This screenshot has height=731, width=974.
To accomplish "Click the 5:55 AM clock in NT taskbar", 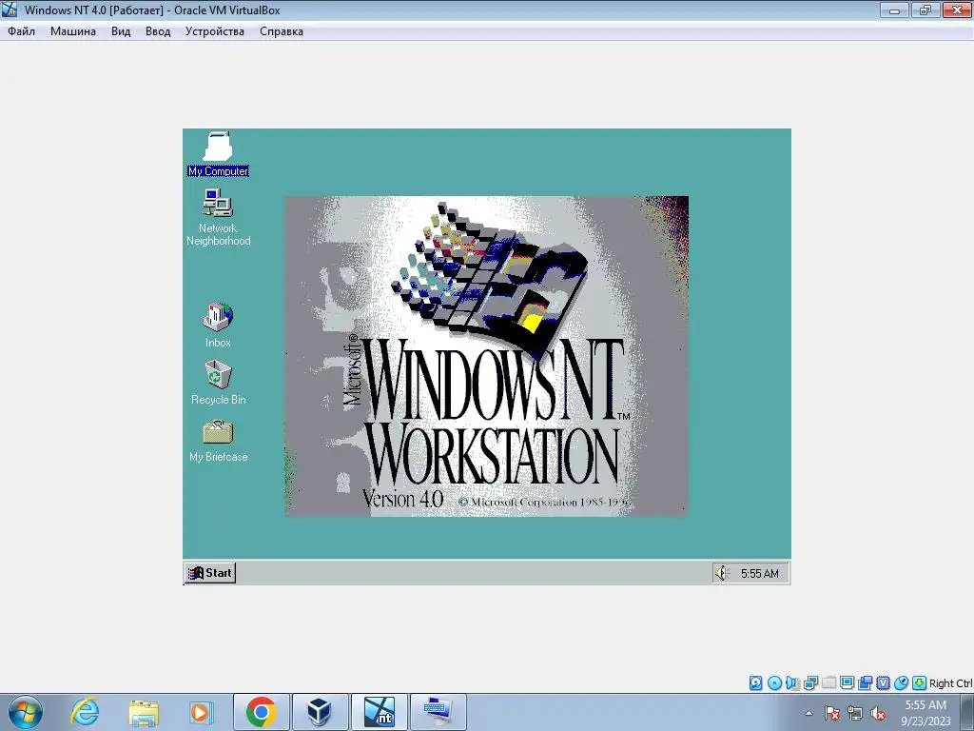I will 759,573.
